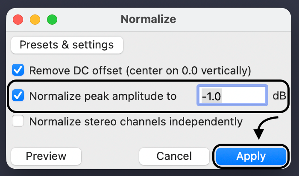
Task: Click the Apply button
Action: click(251, 156)
